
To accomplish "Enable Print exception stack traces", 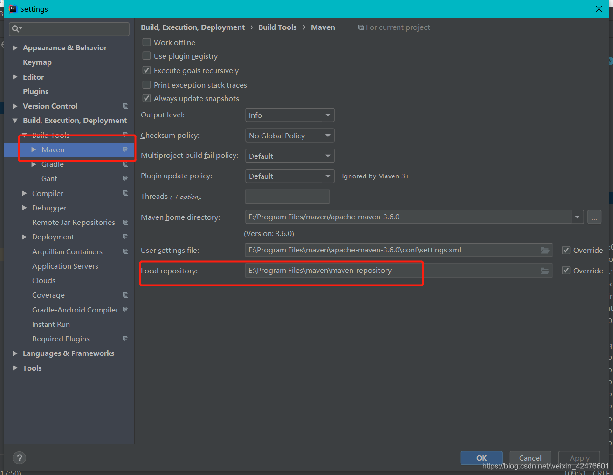I will click(x=146, y=85).
